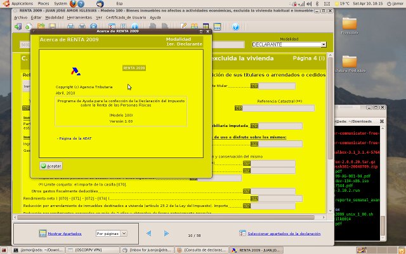
Task: Click the blue globe internet toolbar icon
Action: (x=93, y=26)
